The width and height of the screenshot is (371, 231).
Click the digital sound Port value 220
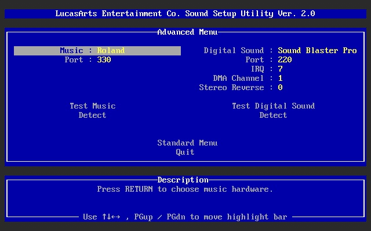click(x=285, y=60)
